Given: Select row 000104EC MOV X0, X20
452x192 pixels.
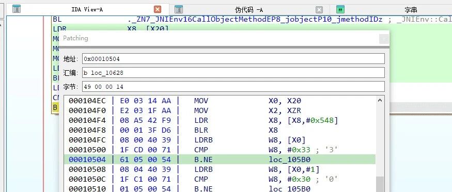Looking at the screenshot, I should (220, 101).
